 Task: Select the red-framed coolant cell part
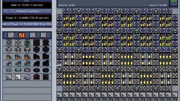coord(27,70)
